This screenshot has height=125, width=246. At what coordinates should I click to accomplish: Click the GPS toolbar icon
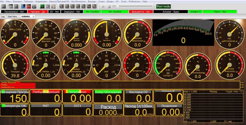coord(4,6)
